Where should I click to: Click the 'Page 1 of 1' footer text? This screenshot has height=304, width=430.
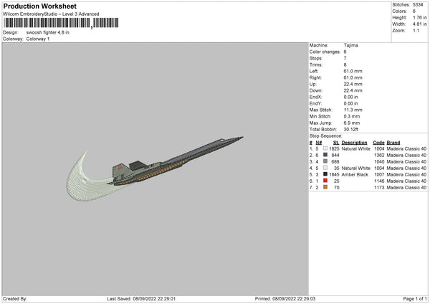[x=415, y=299]
